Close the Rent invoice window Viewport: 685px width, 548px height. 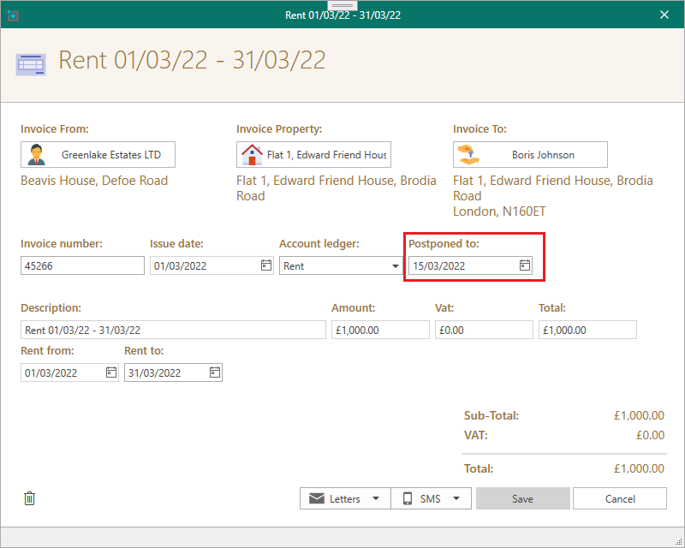(664, 15)
